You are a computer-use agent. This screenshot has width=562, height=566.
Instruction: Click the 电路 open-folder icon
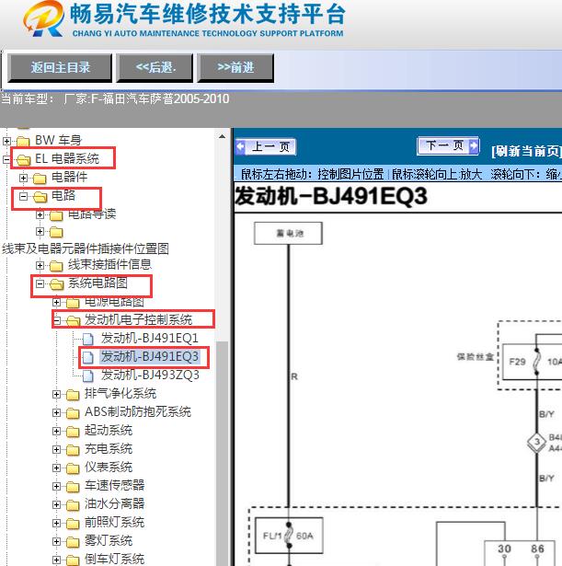(x=40, y=196)
